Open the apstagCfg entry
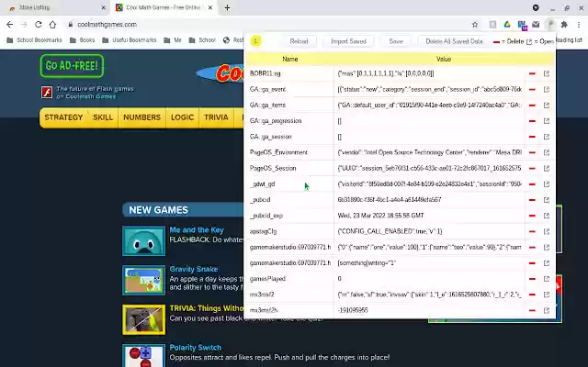Image resolution: width=588 pixels, height=367 pixels. point(547,231)
